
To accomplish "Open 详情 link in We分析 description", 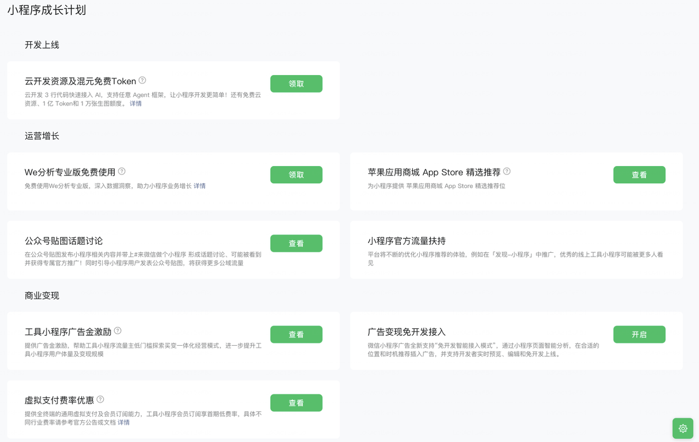I will 199,186.
